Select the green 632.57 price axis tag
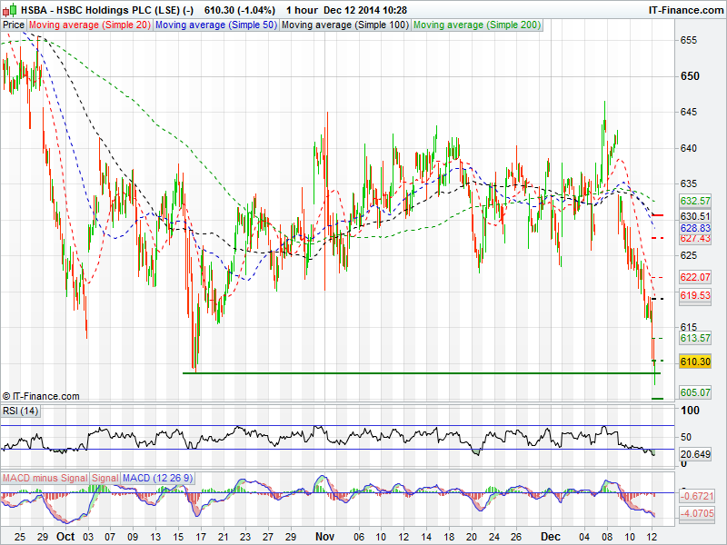Image resolution: width=727 pixels, height=545 pixels. [x=694, y=200]
